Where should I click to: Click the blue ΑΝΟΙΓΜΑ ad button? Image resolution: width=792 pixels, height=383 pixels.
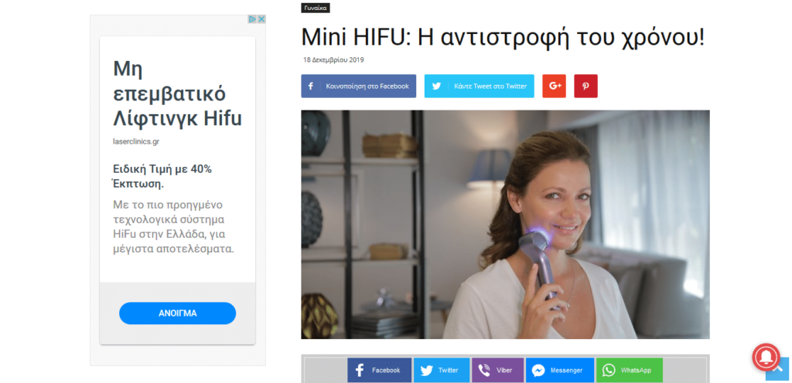click(x=177, y=313)
